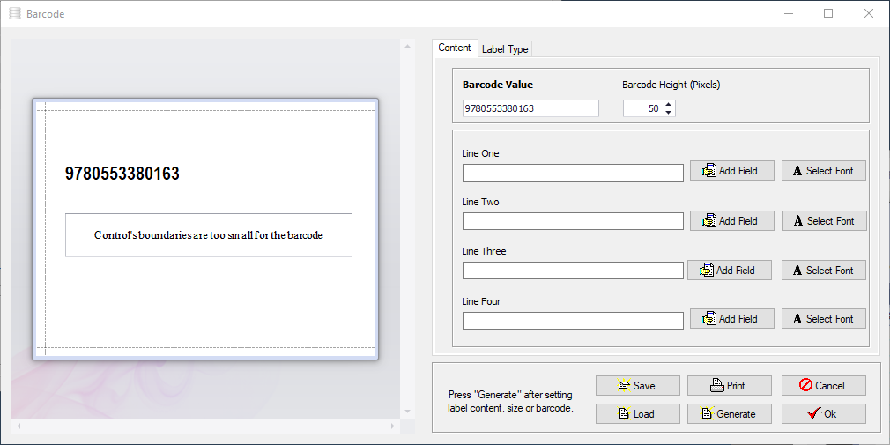Click the 'Press "Generate" after setting' hint text

click(510, 395)
